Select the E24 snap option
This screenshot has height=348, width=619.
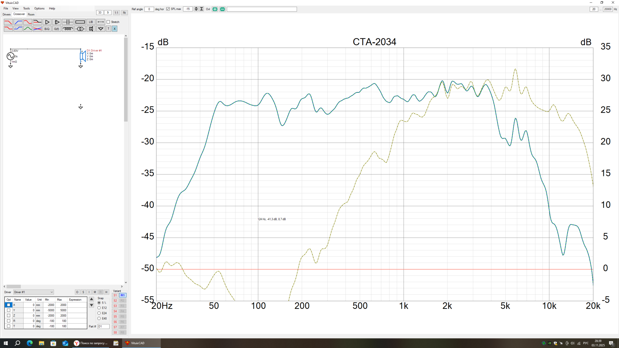click(99, 313)
